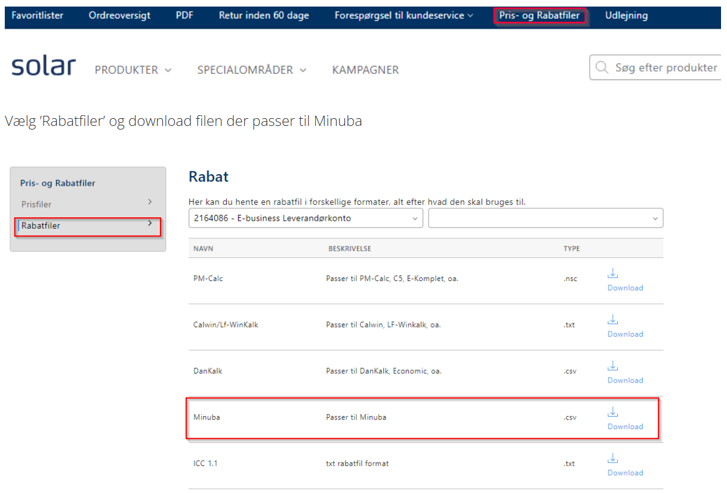Viewport: 727px width, 493px height.
Task: Click the download icon for DanKalk
Action: (x=612, y=366)
